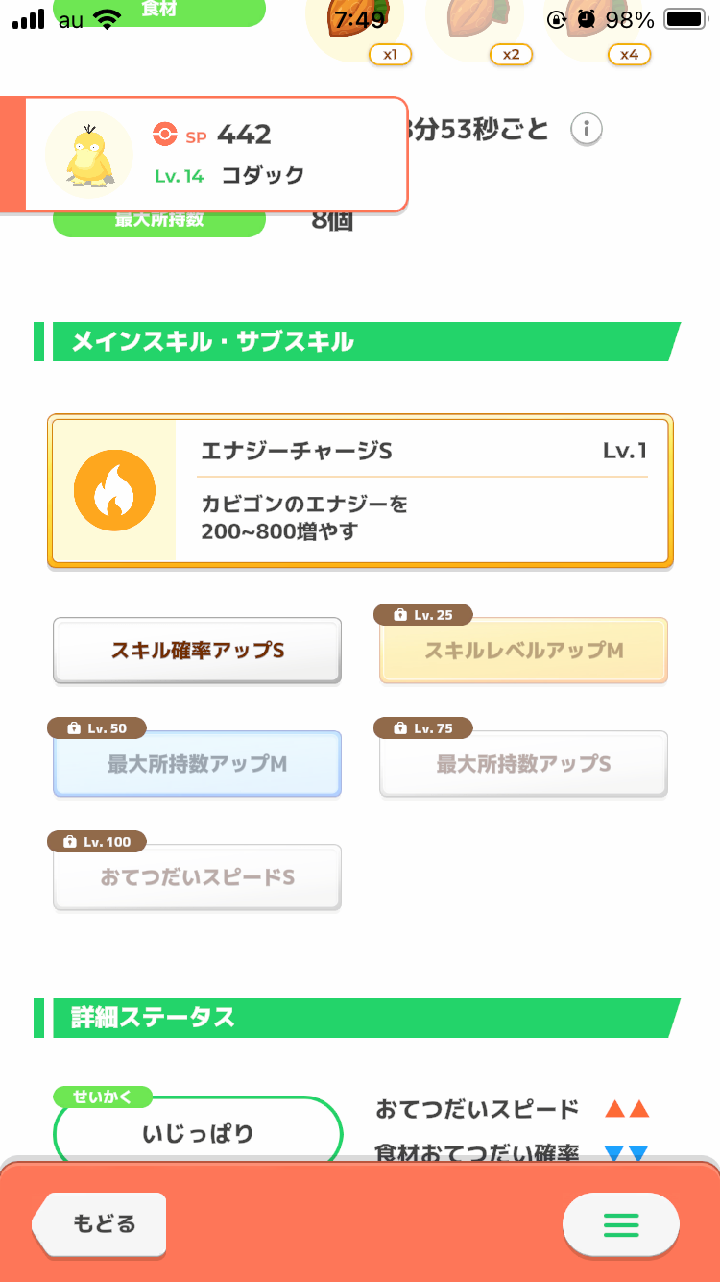
Task: Tap the battery indicator in status bar
Action: click(x=684, y=19)
